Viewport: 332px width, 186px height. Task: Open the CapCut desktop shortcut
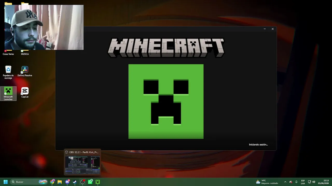[x=25, y=93]
